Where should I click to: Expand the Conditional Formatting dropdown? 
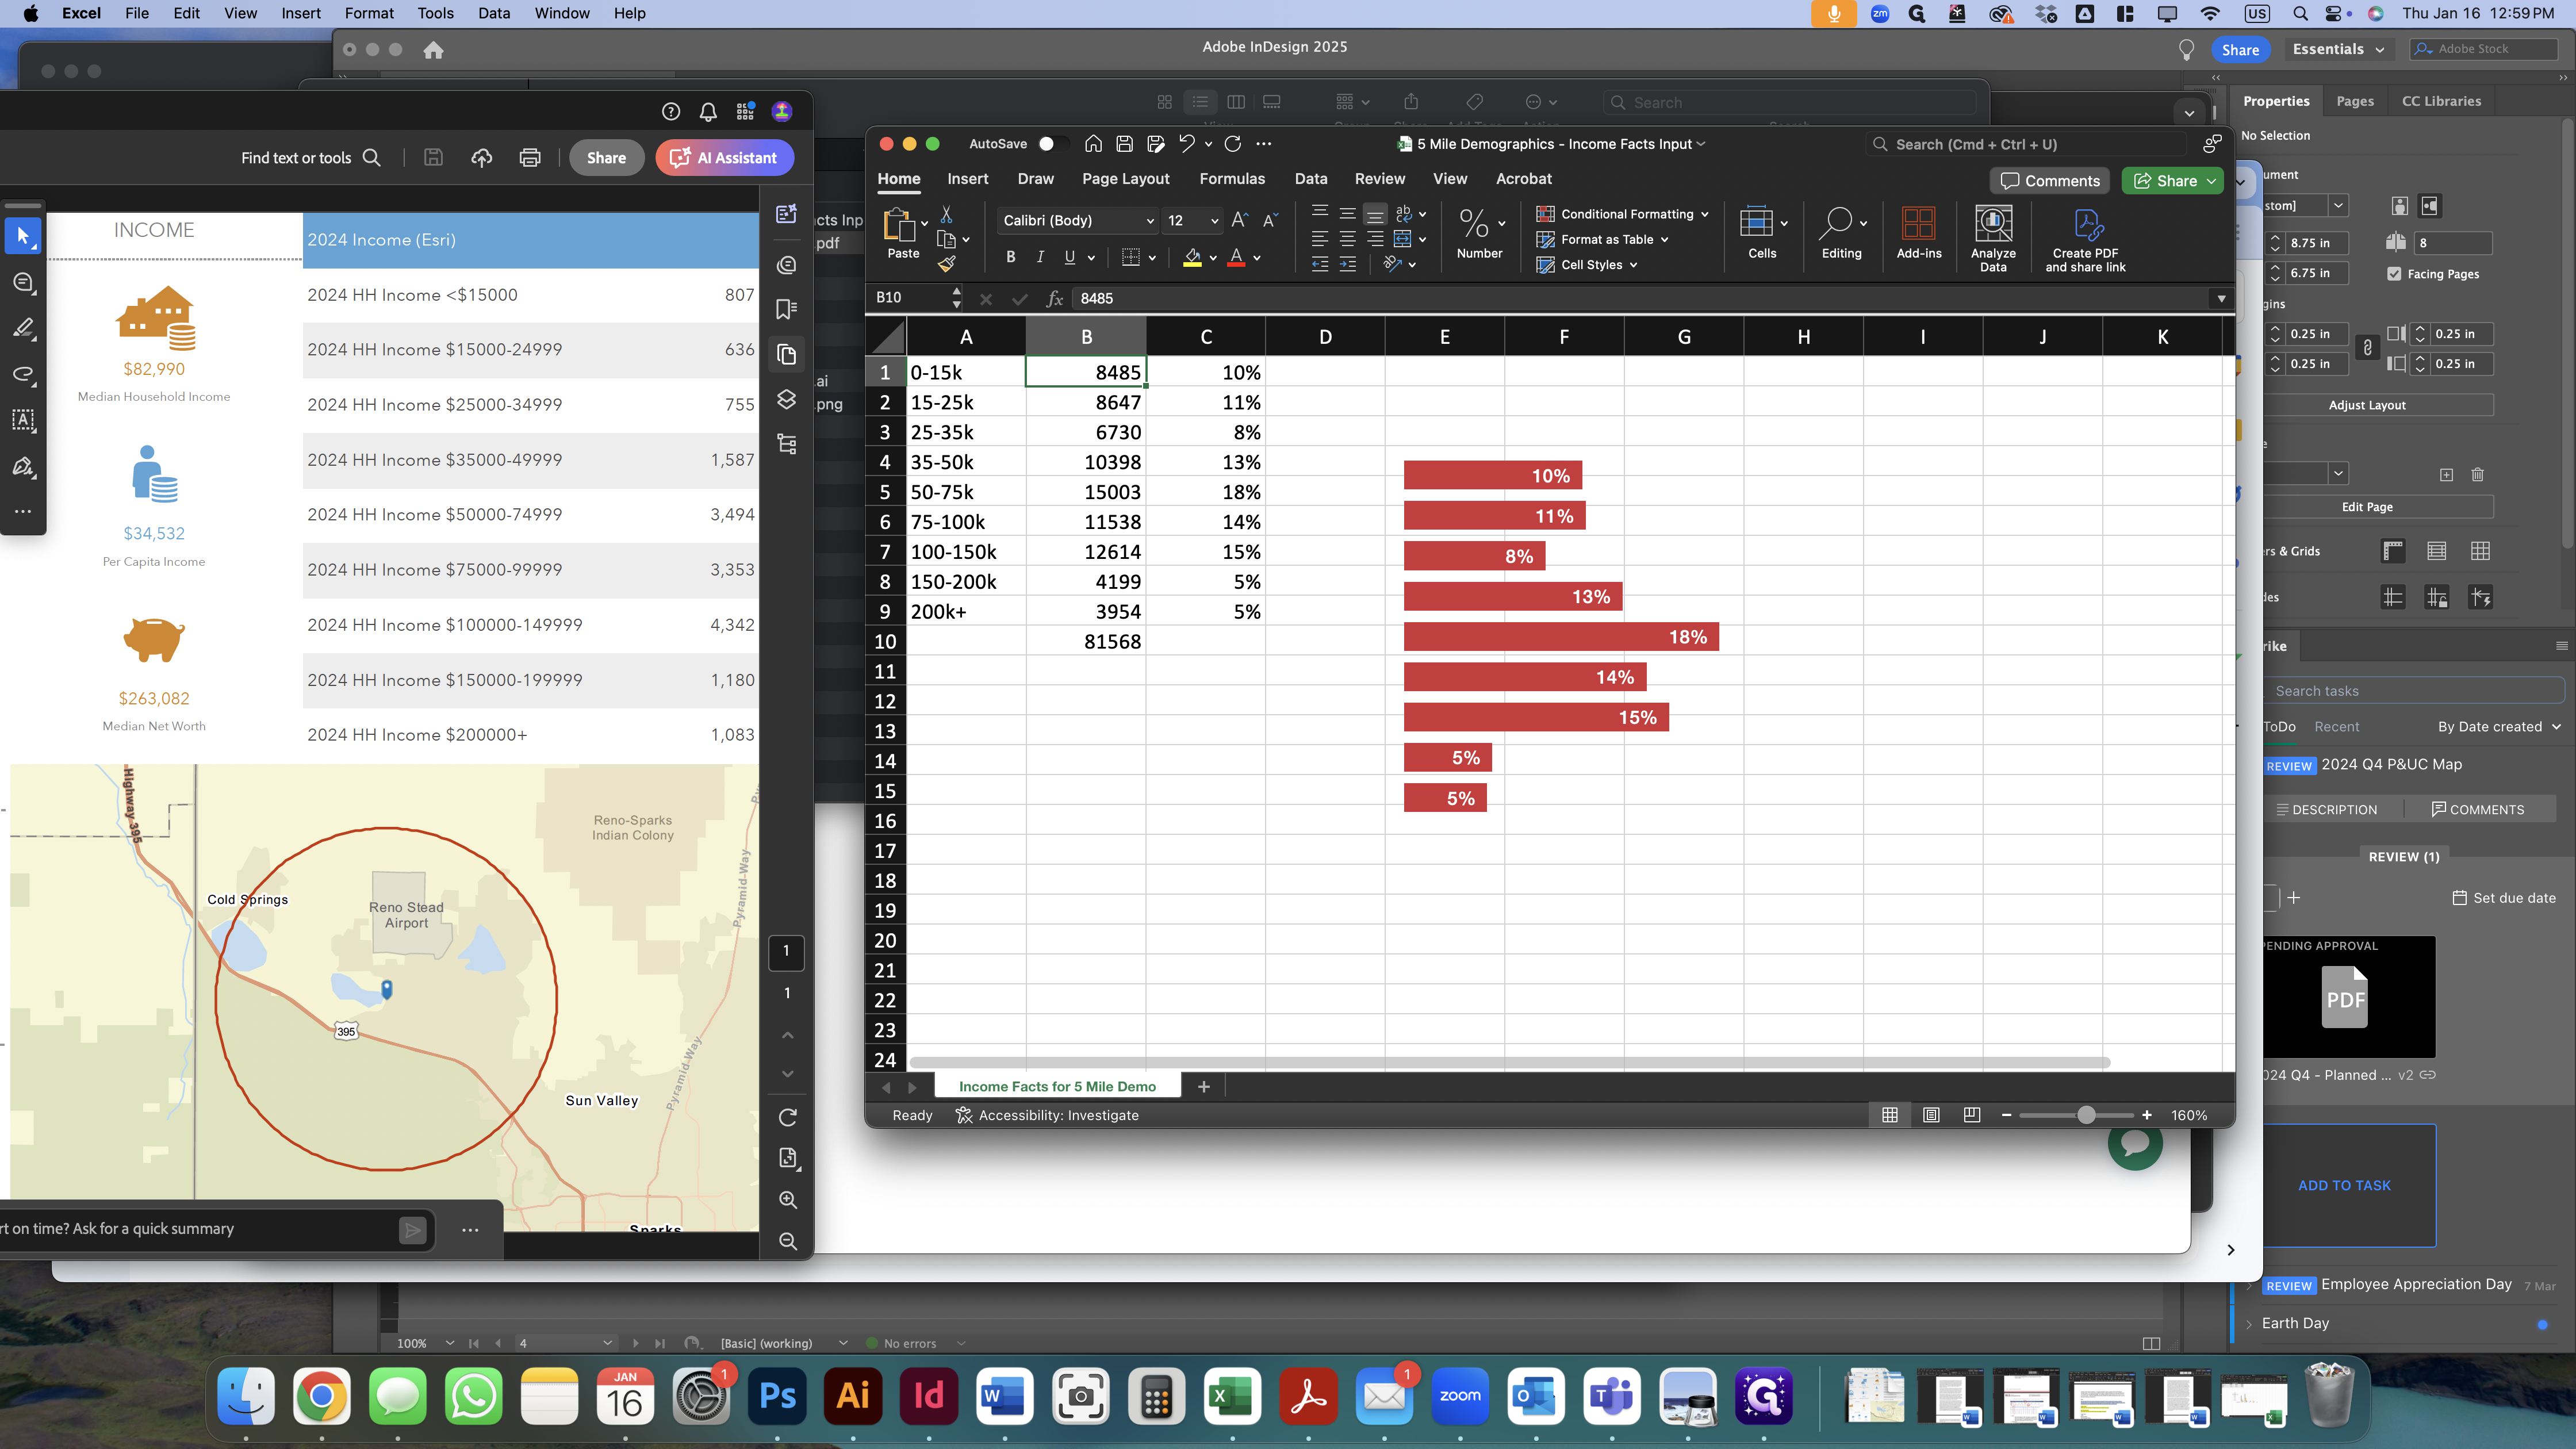(1704, 214)
